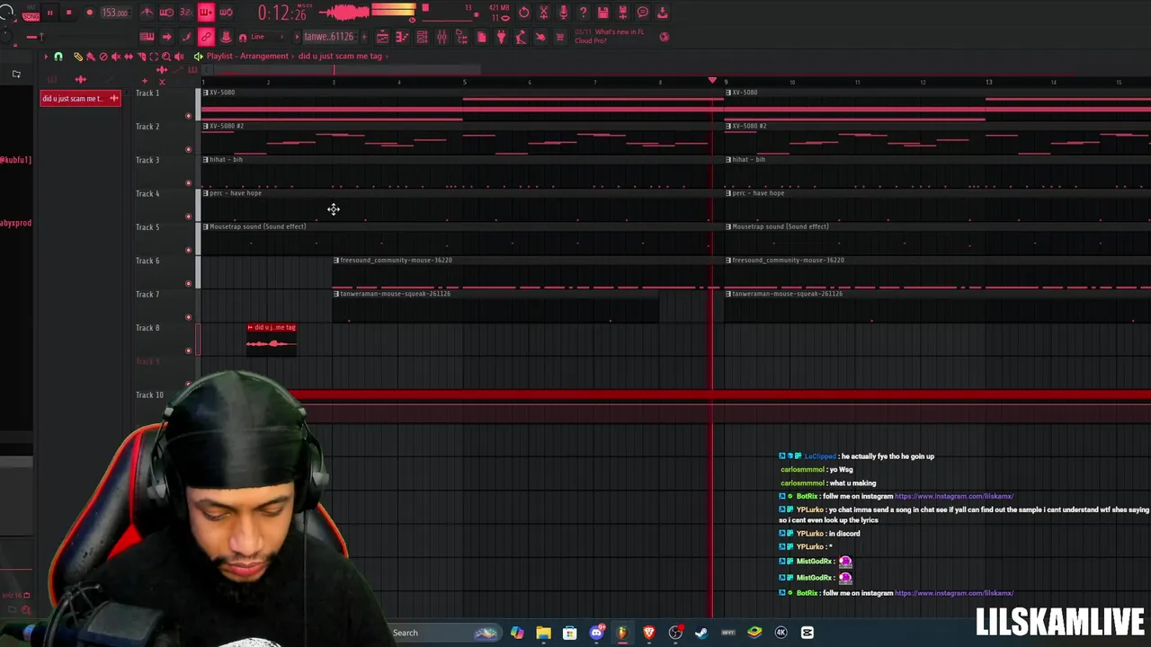
Task: Stop playback with the stop button
Action: 69,13
